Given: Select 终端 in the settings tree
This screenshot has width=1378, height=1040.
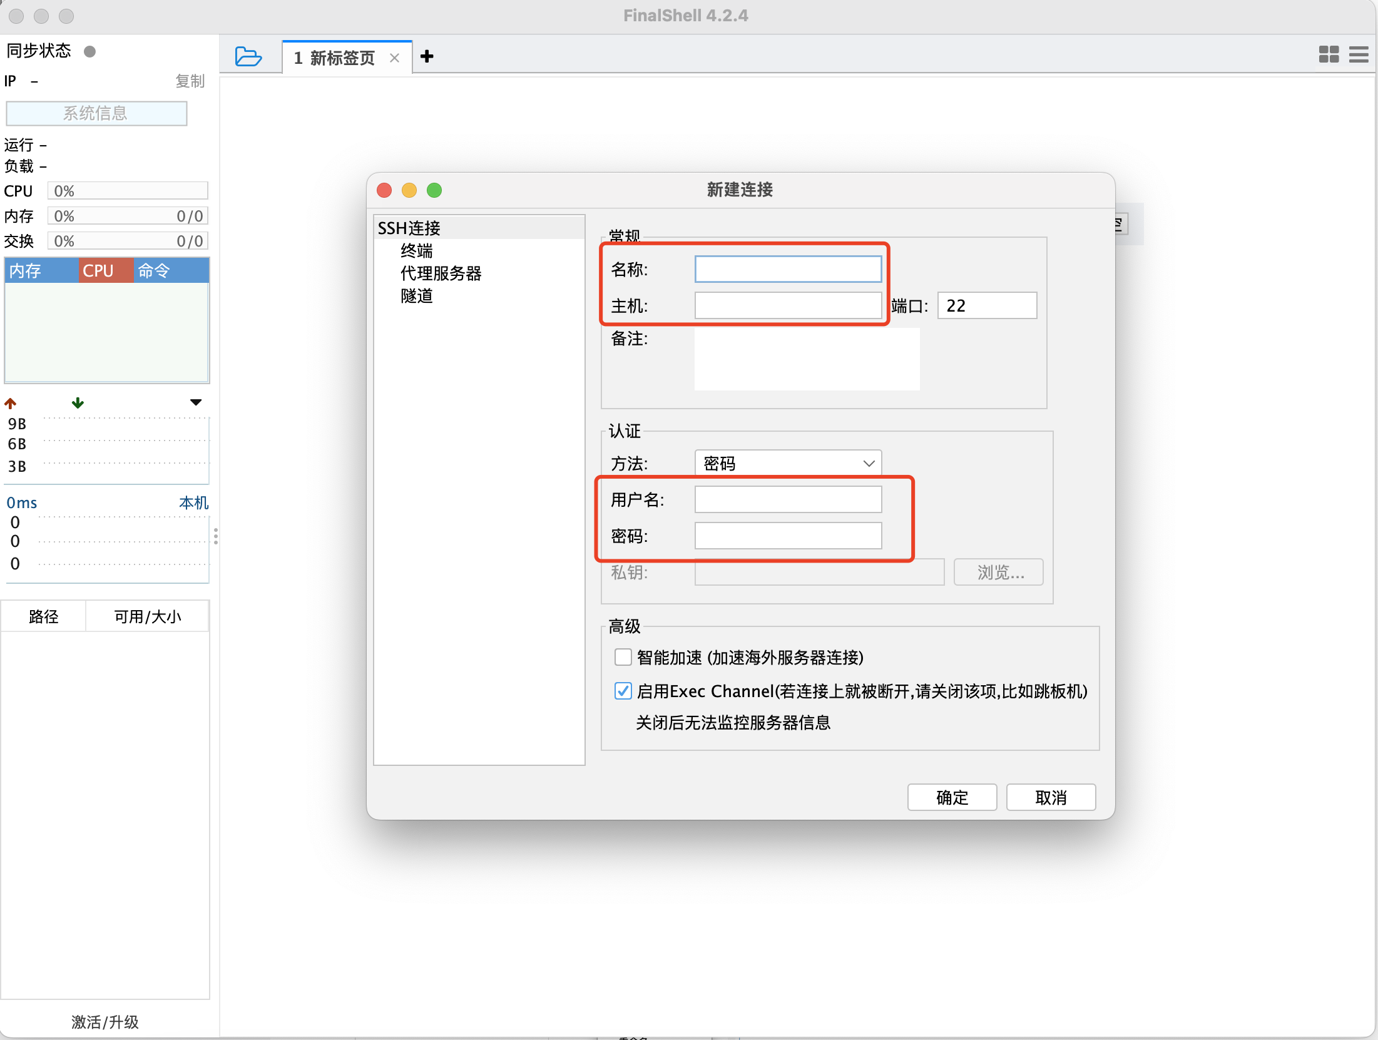Looking at the screenshot, I should click(x=417, y=250).
